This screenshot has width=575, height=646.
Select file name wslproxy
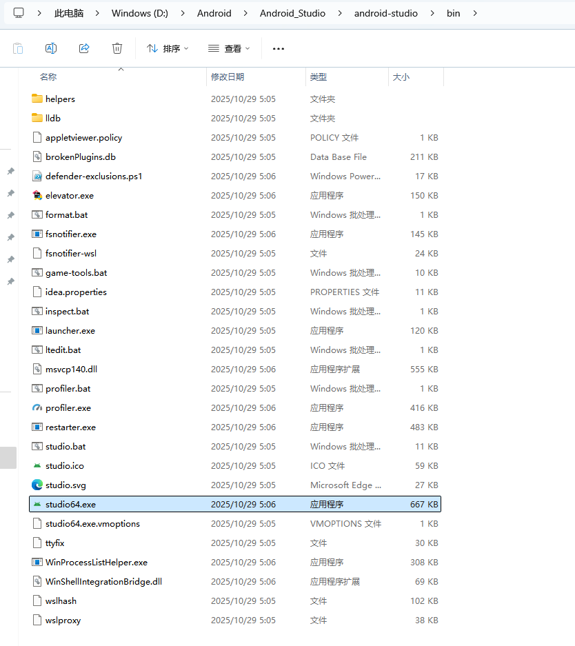tap(63, 620)
